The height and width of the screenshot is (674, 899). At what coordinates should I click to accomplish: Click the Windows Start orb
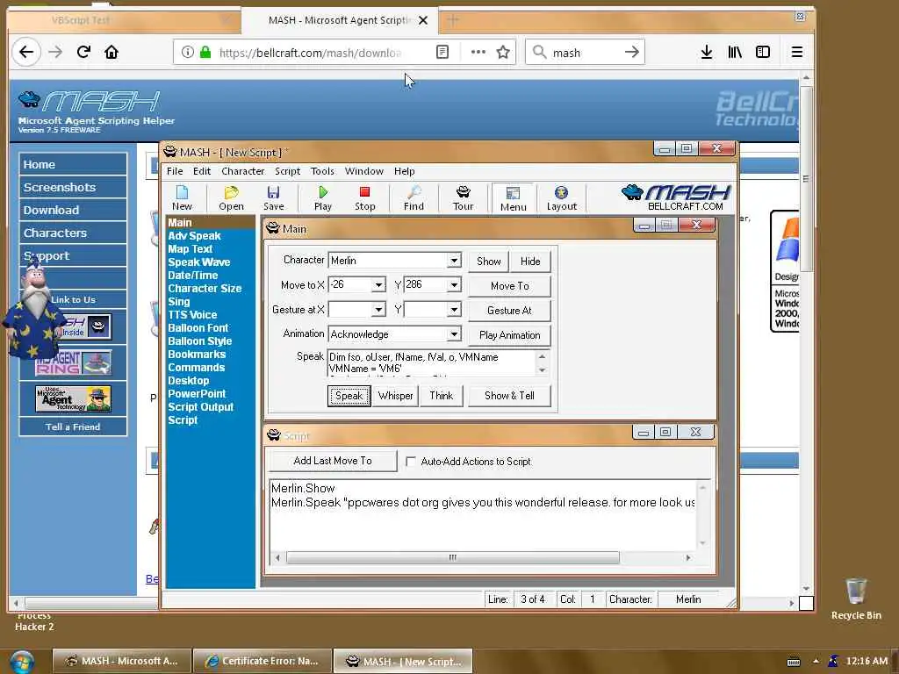tap(22, 662)
